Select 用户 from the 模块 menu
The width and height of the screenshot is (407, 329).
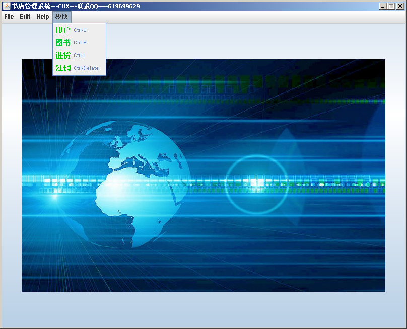tap(79, 30)
